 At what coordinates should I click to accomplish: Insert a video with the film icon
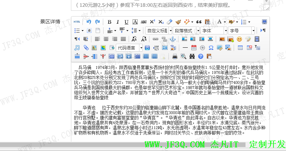(x=257, y=39)
